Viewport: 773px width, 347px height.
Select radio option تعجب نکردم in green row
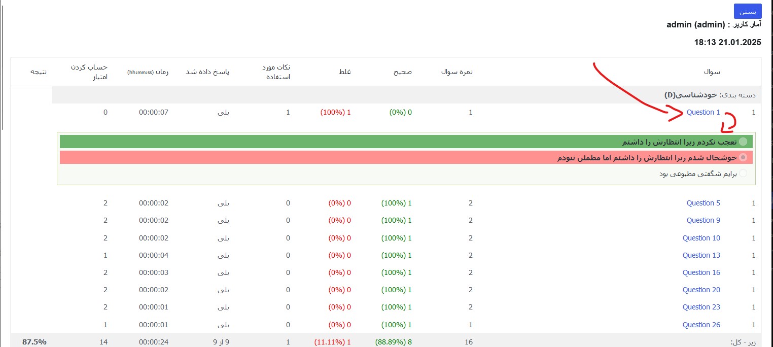tap(743, 142)
